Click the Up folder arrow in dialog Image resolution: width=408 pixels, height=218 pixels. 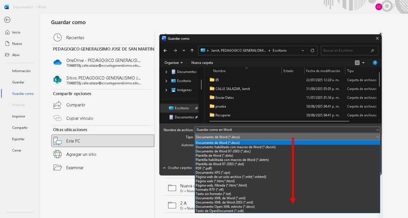pos(192,51)
